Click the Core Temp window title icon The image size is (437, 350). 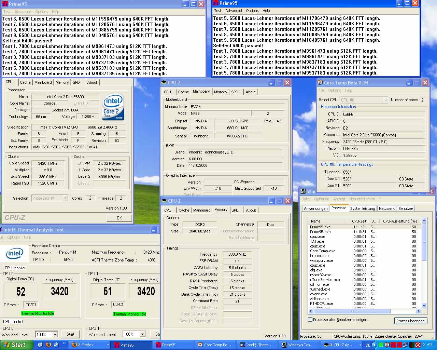(x=320, y=82)
